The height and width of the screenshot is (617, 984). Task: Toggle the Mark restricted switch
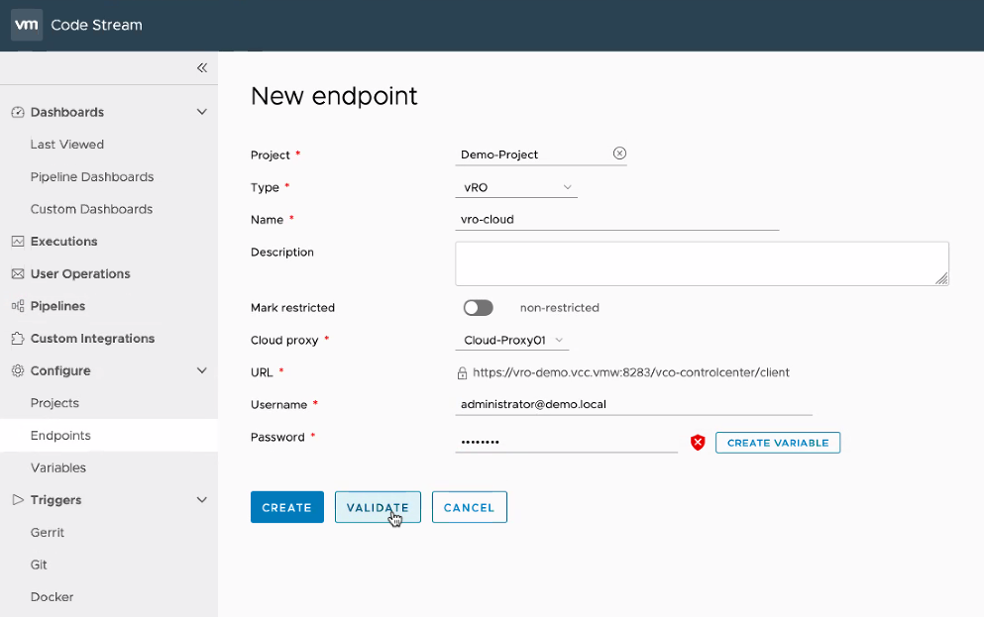[x=479, y=308]
